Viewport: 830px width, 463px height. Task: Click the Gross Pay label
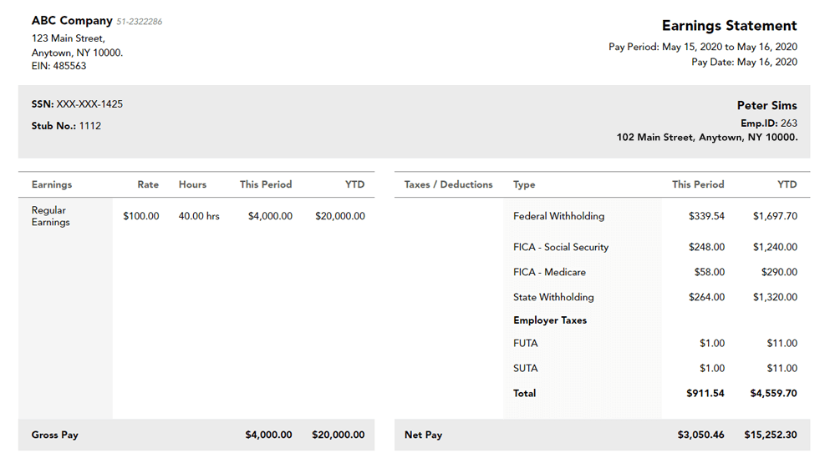pyautogui.click(x=55, y=435)
